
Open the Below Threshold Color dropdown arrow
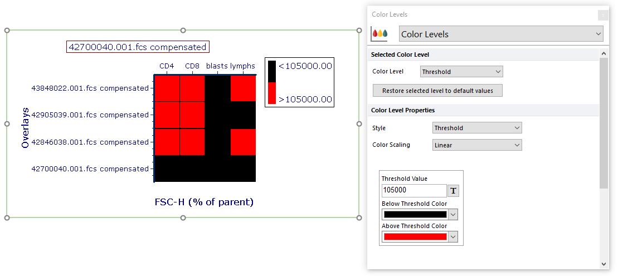click(453, 215)
